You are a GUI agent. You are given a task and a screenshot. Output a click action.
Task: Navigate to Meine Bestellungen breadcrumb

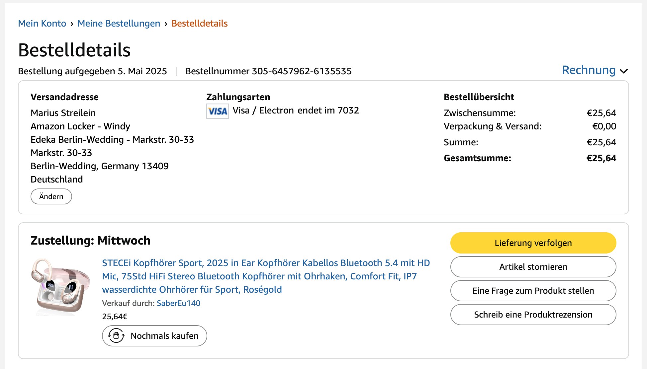point(119,24)
